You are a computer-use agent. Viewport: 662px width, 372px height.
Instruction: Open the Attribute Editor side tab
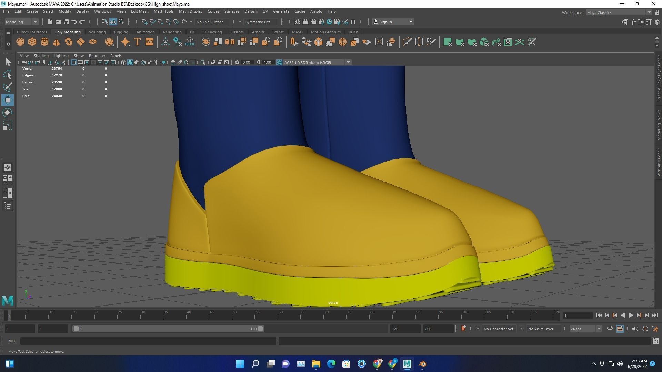coord(659,162)
